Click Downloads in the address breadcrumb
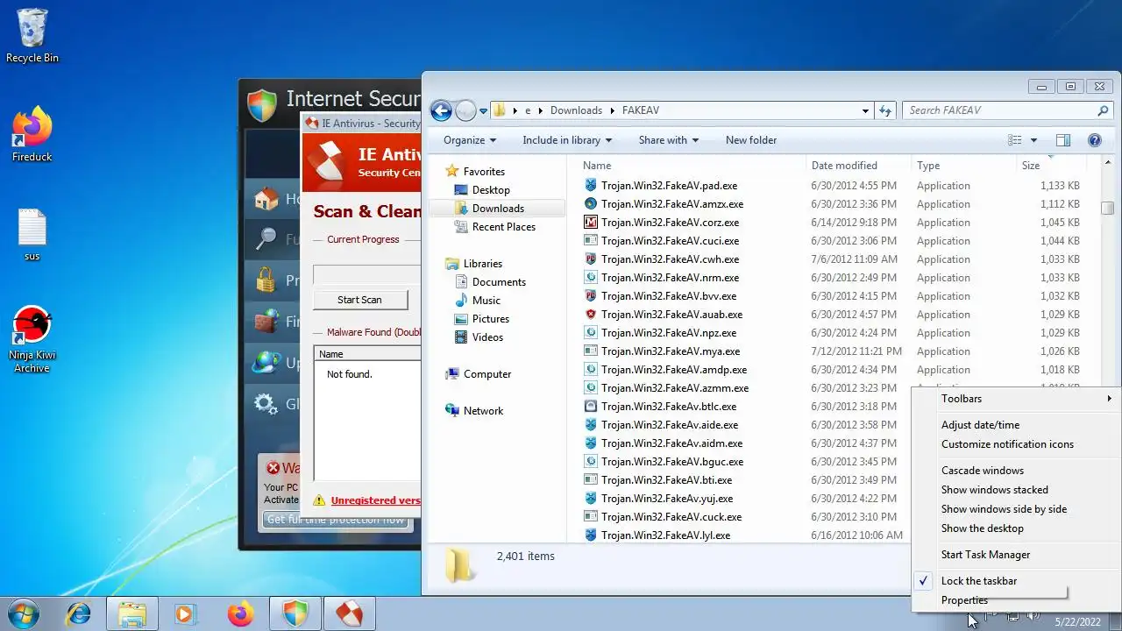 coord(576,110)
